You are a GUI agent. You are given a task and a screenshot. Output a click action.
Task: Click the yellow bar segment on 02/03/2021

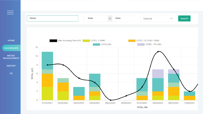pos(63,96)
